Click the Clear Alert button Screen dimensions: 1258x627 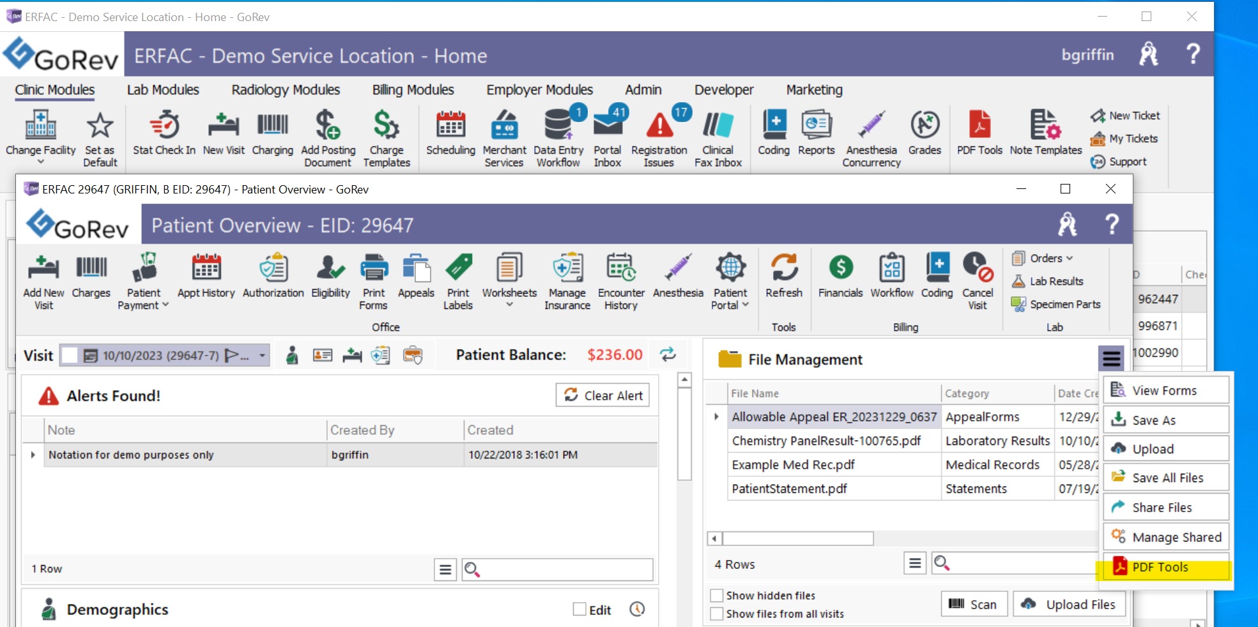[x=602, y=395]
